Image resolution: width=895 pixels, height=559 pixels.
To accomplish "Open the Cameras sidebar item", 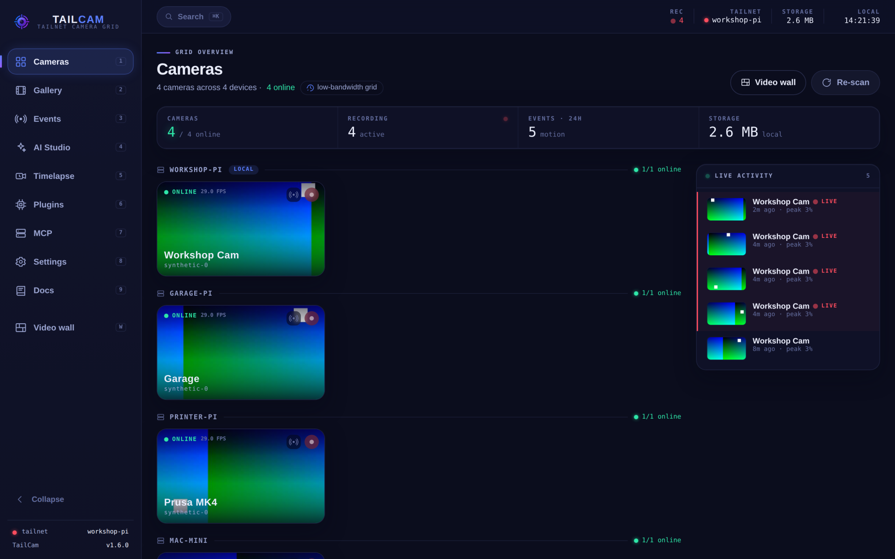I will pos(70,62).
